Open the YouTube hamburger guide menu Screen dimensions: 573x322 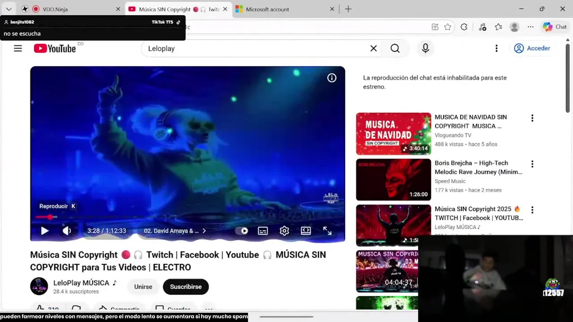tap(18, 48)
